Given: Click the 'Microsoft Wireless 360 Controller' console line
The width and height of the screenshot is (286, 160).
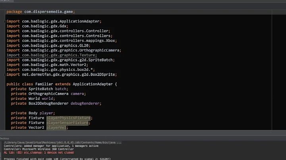Looking at the screenshot, I should coord(39,149).
